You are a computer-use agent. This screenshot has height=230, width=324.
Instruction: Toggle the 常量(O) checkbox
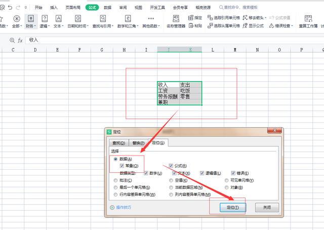click(122, 166)
